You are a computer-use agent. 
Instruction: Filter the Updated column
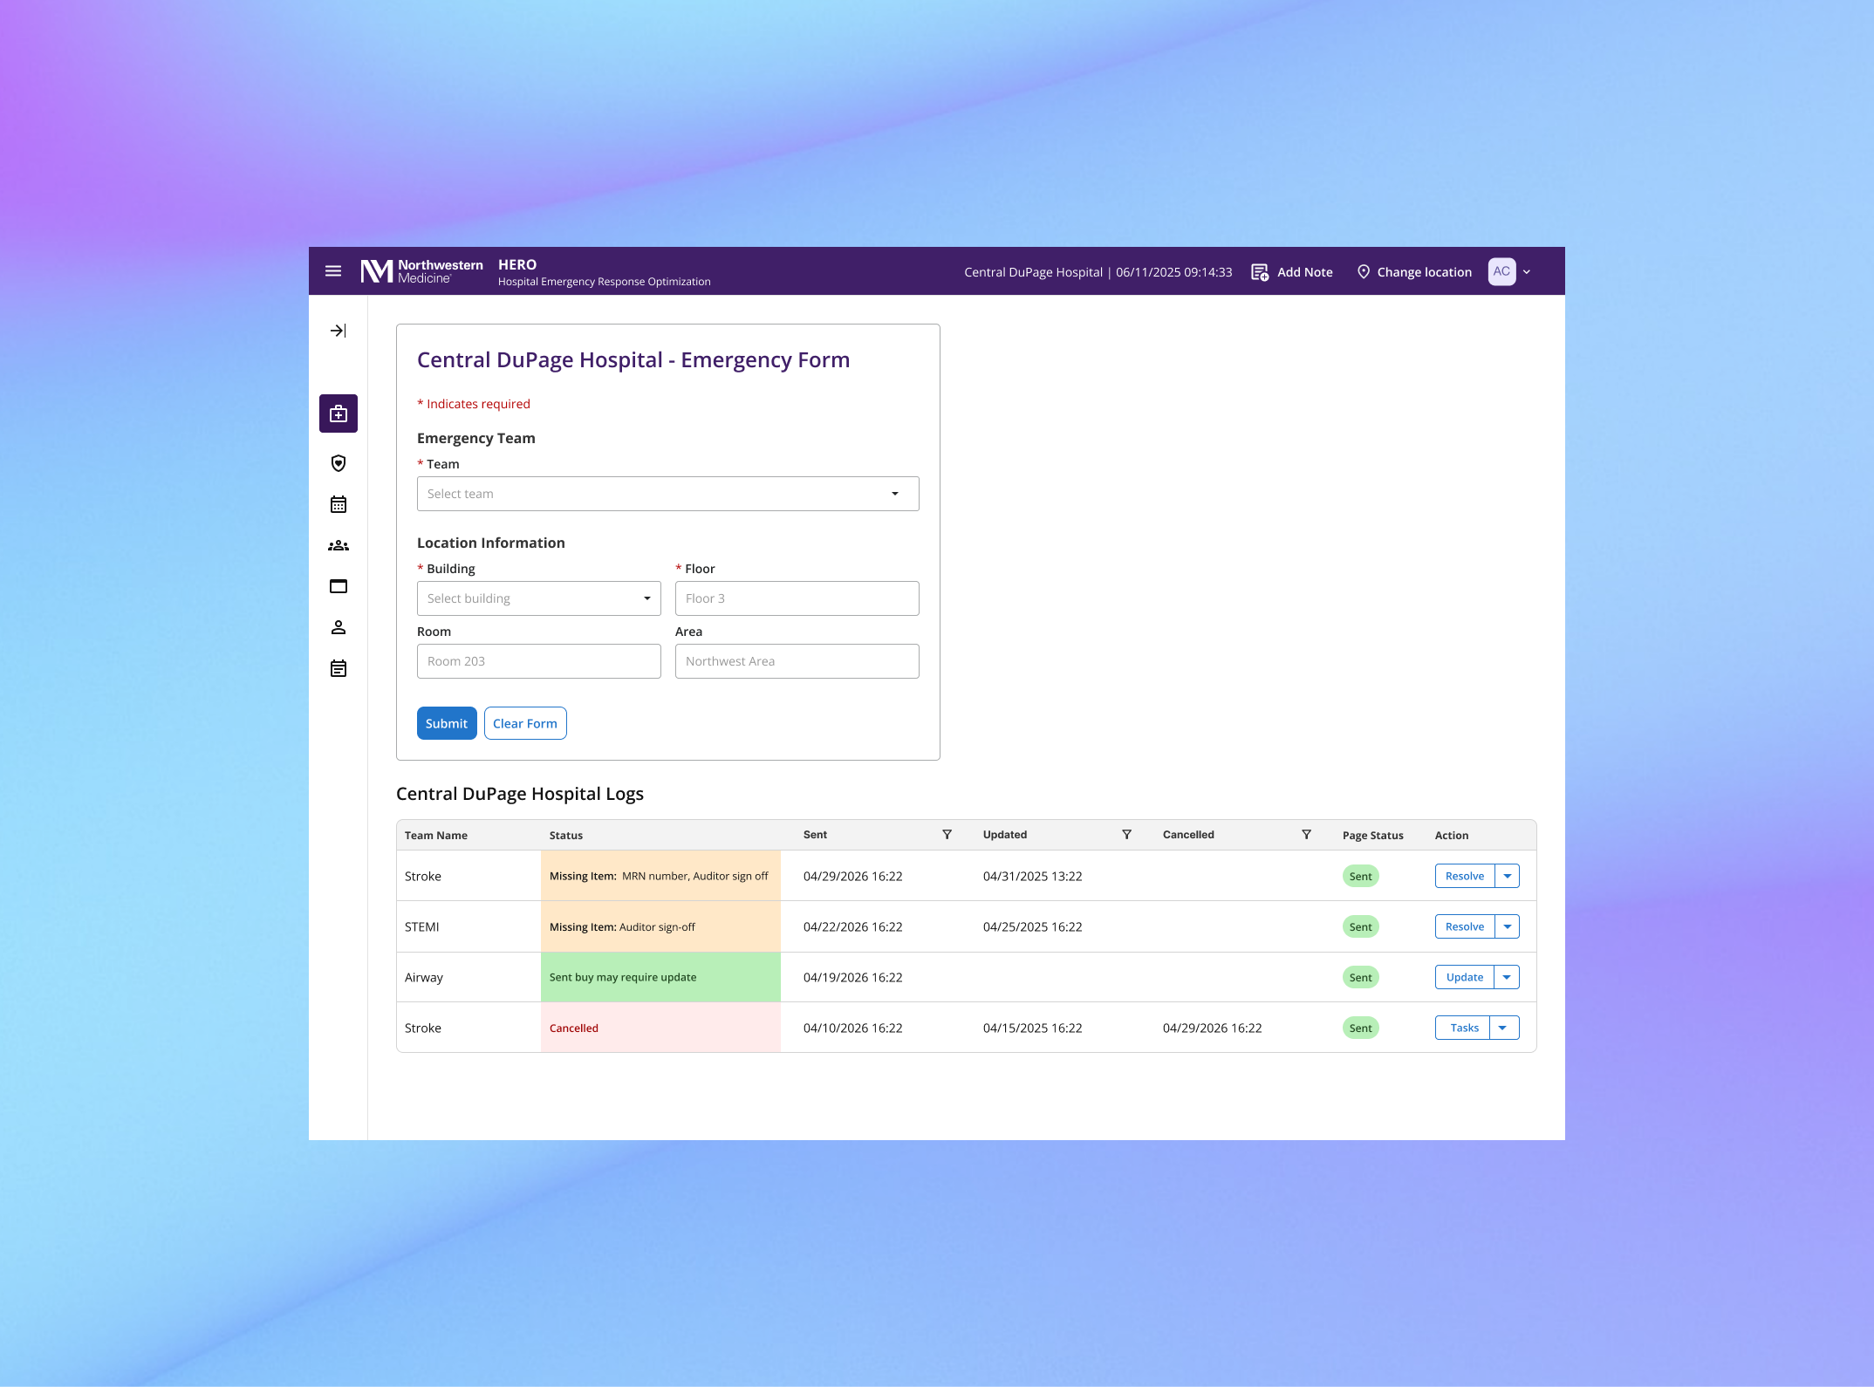[x=1126, y=835]
